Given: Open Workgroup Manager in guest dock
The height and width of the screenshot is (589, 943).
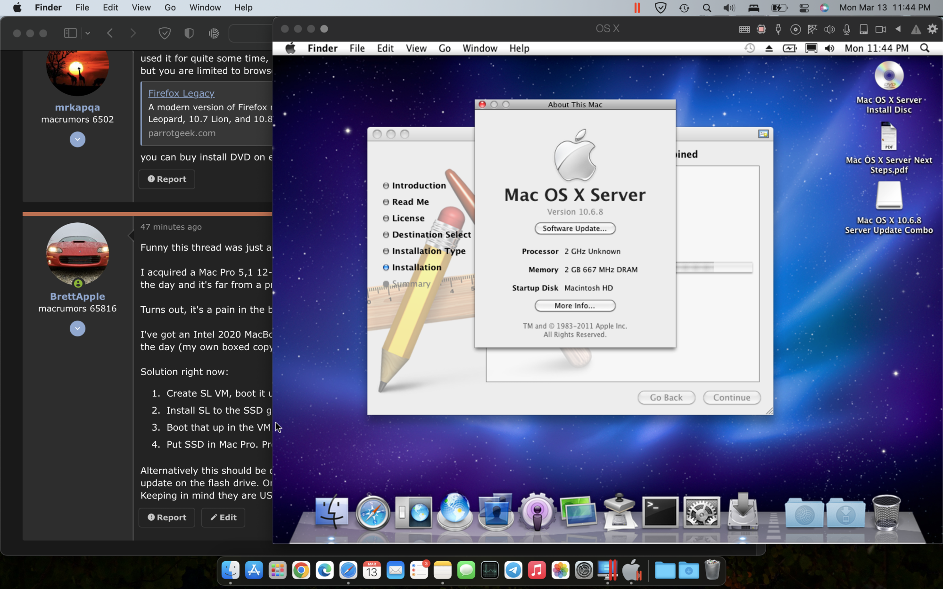Looking at the screenshot, I should click(x=496, y=513).
